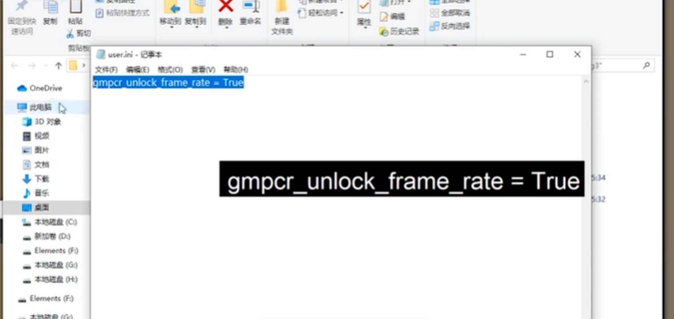Close the user.ini Notepad window
The image size is (674, 319).
[x=577, y=54]
